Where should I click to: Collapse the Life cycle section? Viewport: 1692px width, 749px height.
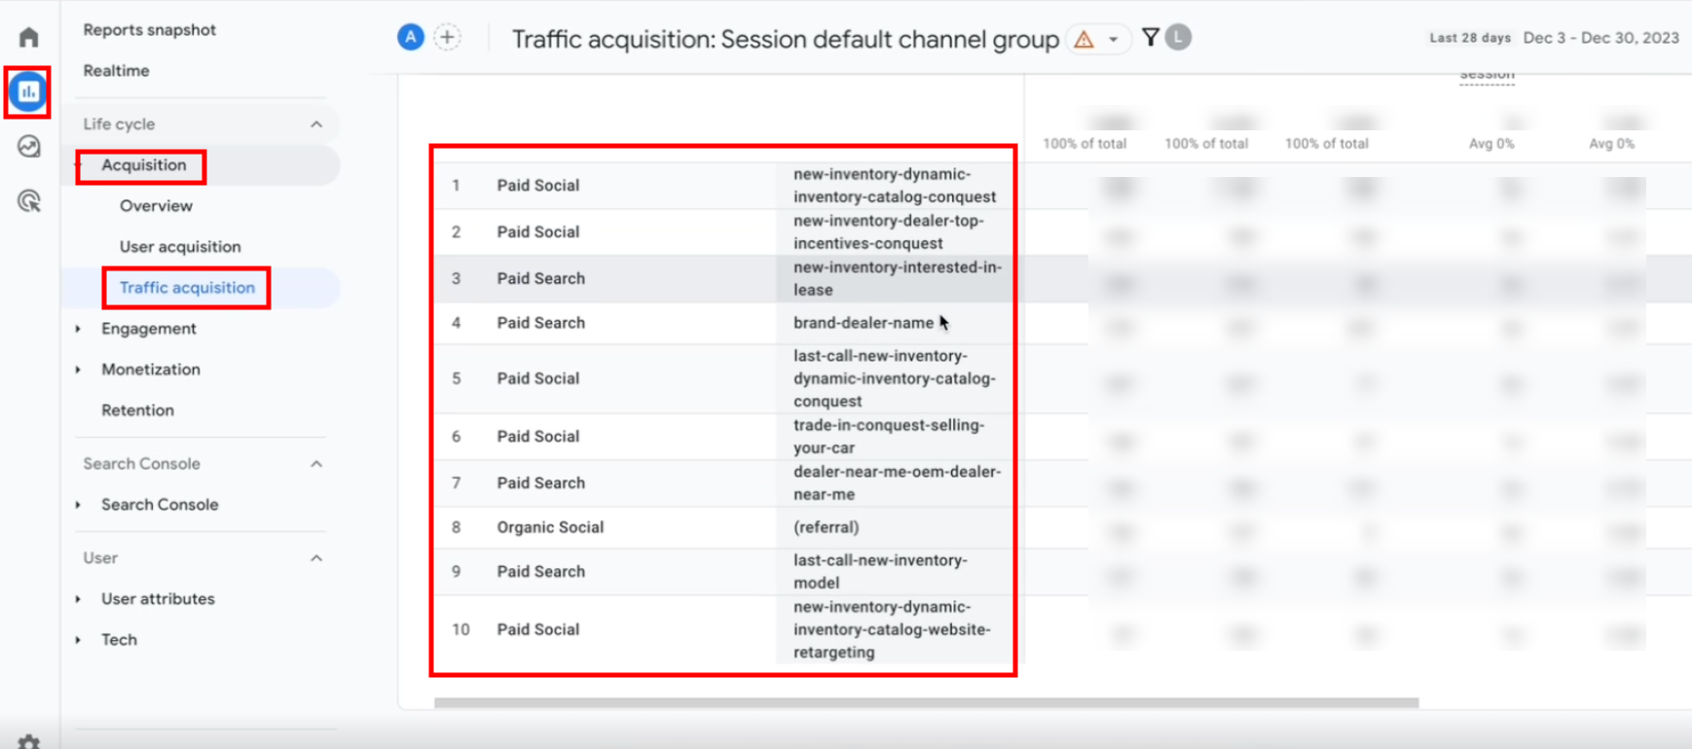pyautogui.click(x=316, y=125)
